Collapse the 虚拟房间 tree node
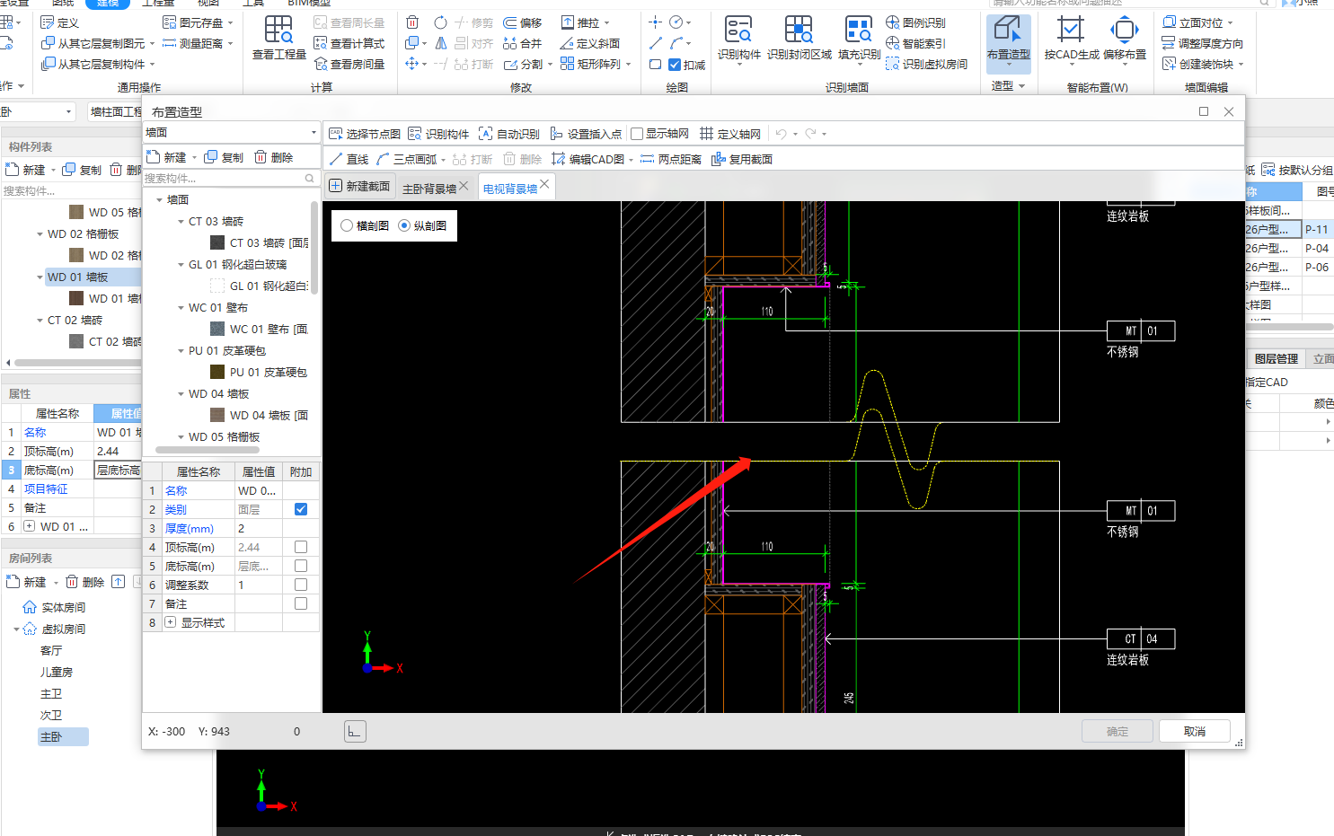1334x836 pixels. click(16, 629)
